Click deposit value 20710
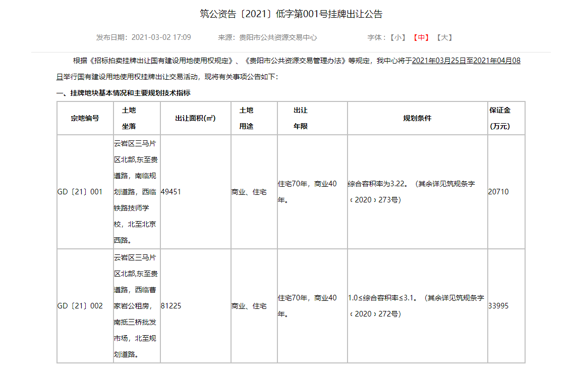573x370 pixels. click(x=498, y=192)
